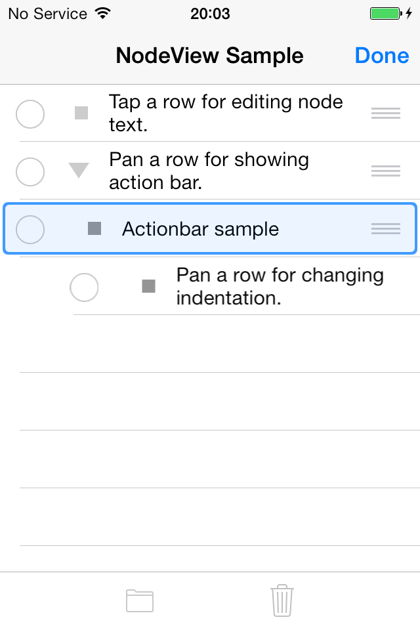Tap the 'Tap a row for editing node text.' row text

point(226,114)
